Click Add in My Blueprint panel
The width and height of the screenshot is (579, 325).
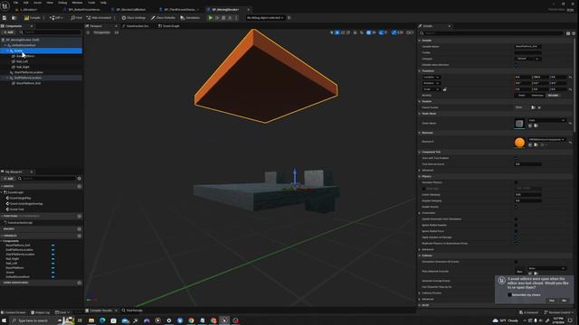click(x=8, y=179)
